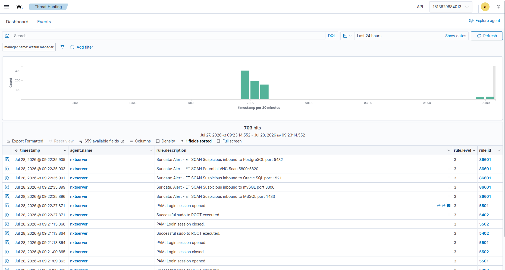Open rule 86601 link in VNC Scan row
The image size is (505, 270).
[485, 169]
